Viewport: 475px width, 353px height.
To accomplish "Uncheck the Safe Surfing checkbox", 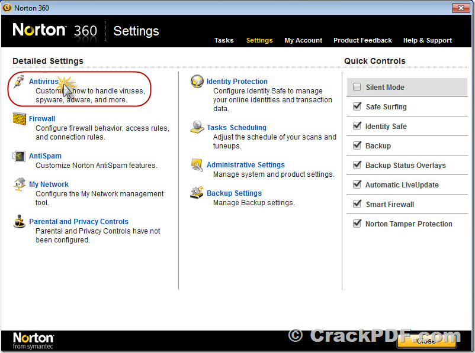I will click(x=357, y=106).
